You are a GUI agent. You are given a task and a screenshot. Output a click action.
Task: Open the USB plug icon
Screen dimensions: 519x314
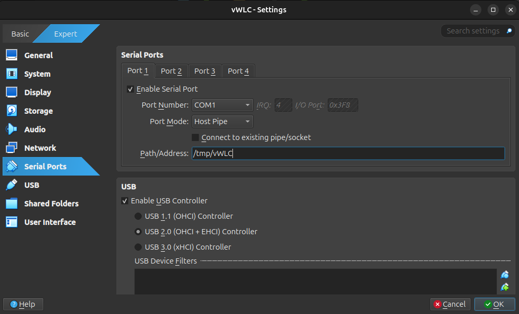click(12, 185)
